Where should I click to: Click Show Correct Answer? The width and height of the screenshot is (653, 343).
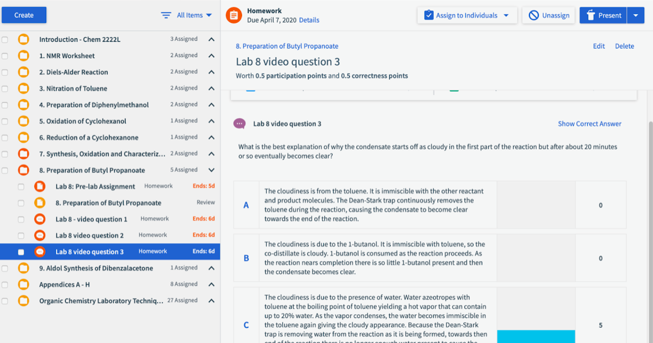tap(589, 124)
